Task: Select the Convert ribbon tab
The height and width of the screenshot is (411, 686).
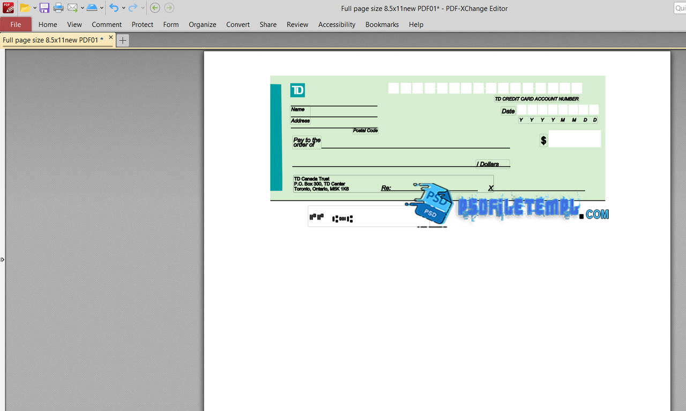Action: 238,24
